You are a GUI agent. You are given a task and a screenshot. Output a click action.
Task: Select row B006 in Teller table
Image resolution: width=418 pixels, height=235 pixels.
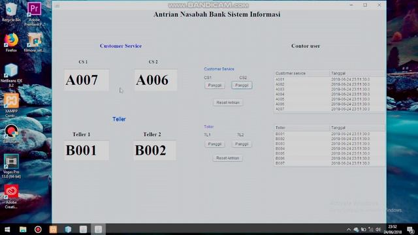[x=330, y=158]
